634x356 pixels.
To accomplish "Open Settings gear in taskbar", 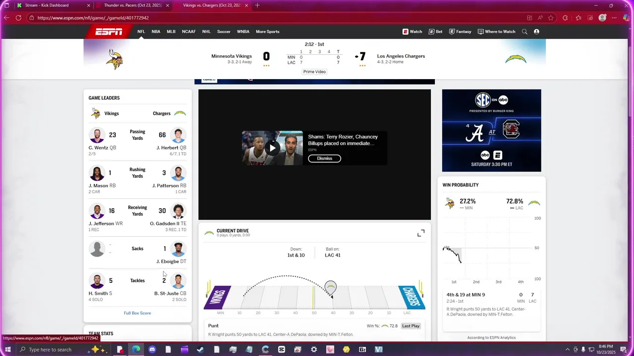I will [x=314, y=350].
